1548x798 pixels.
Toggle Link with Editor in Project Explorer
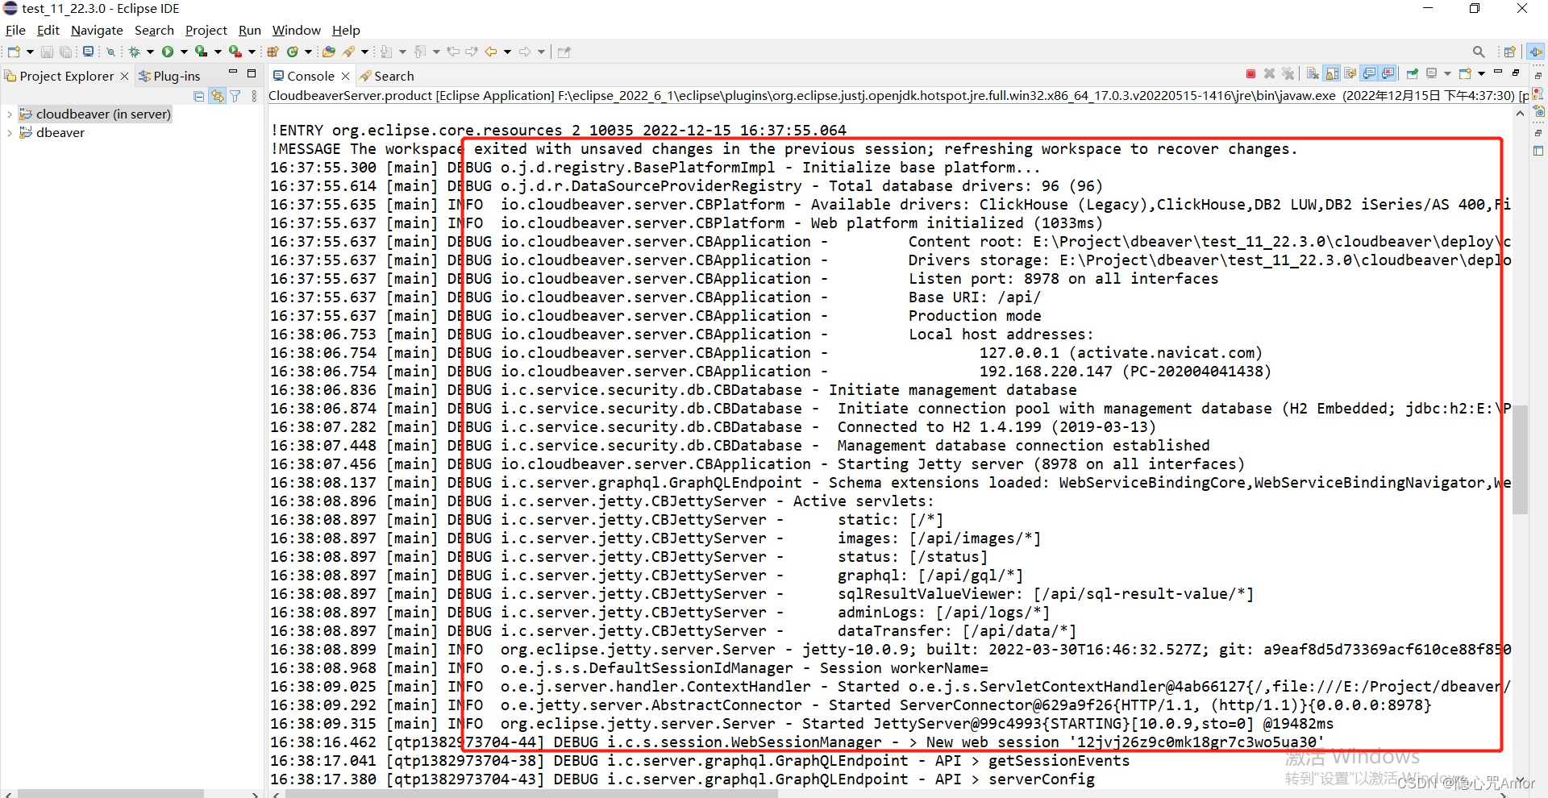[x=217, y=96]
